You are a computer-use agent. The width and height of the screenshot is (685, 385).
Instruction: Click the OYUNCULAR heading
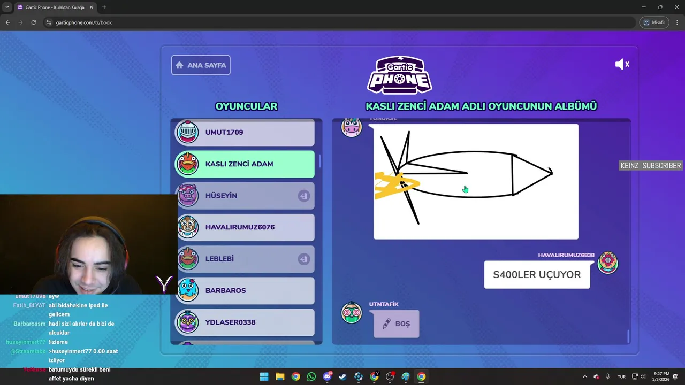tap(246, 106)
